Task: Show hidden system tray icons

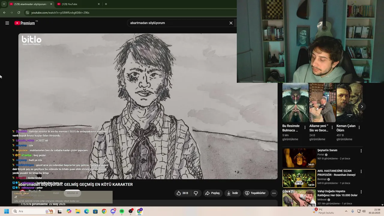Action: (x=346, y=211)
